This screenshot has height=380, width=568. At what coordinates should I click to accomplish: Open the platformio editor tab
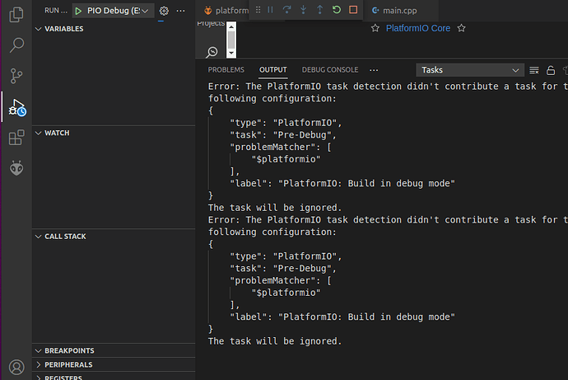coord(226,11)
